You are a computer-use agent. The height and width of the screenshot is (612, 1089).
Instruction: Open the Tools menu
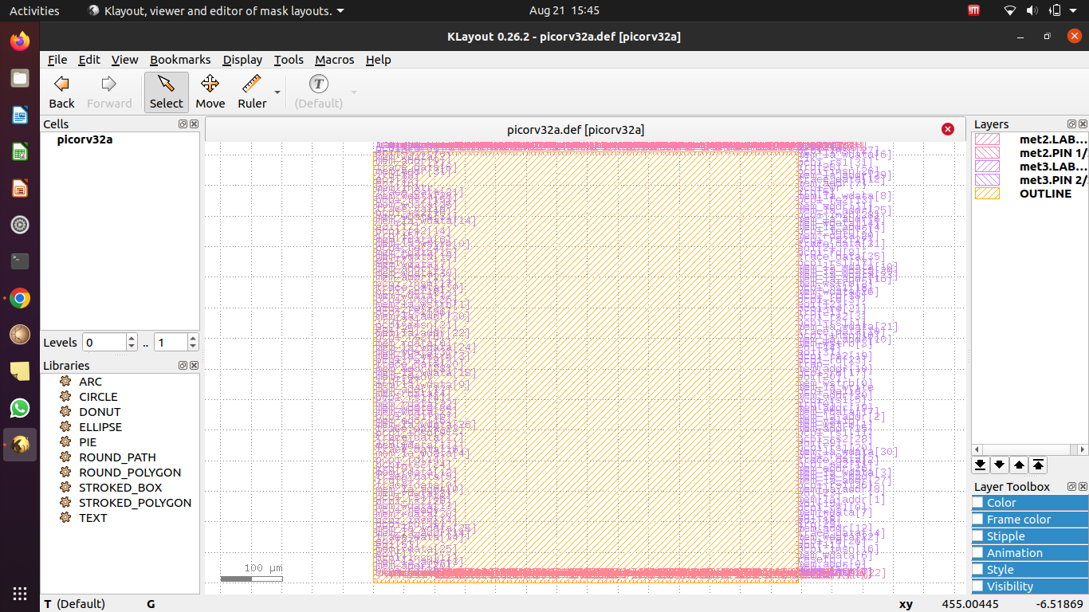[x=289, y=60]
